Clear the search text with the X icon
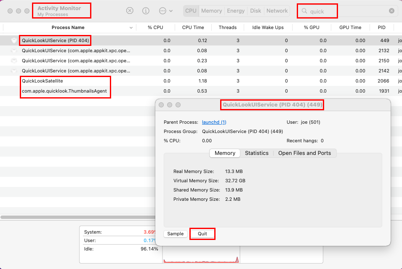Screen dimensions: 402x269 (391, 11)
